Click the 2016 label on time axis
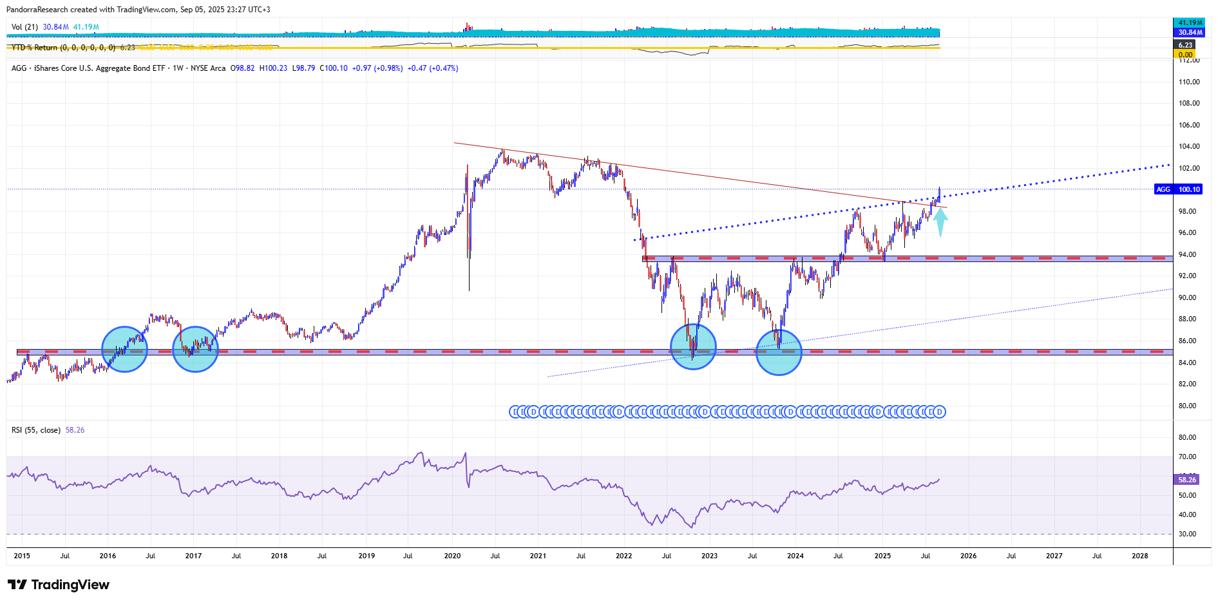The height and width of the screenshot is (604, 1218). tap(108, 556)
